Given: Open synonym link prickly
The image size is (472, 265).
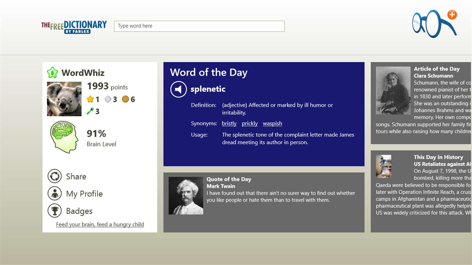Looking at the screenshot, I should coord(250,123).
